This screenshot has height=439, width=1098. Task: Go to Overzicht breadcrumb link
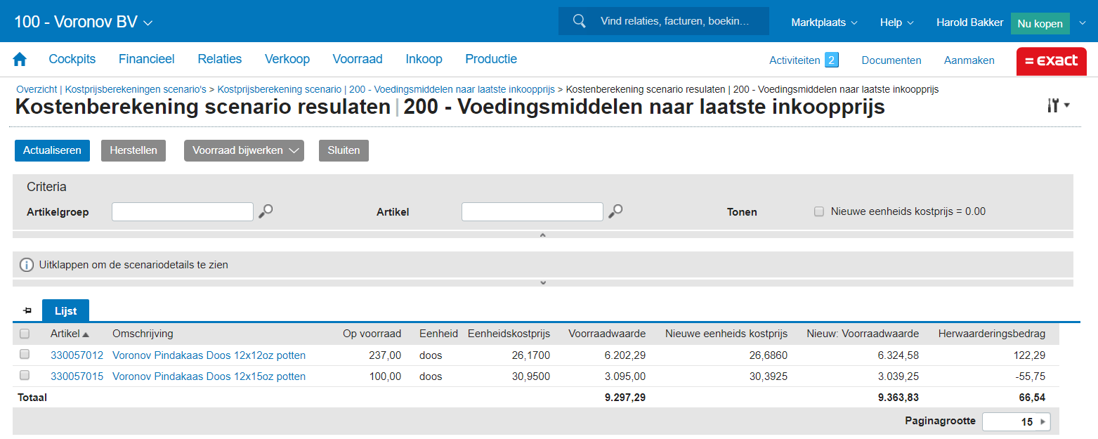tap(37, 89)
